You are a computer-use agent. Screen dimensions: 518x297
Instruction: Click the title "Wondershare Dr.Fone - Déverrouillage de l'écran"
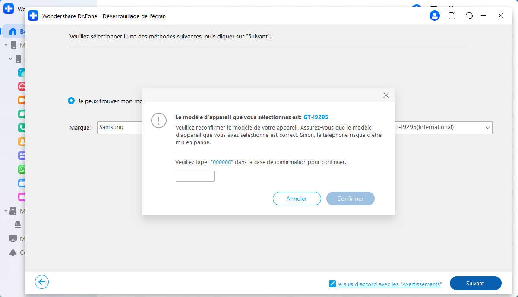pos(104,16)
